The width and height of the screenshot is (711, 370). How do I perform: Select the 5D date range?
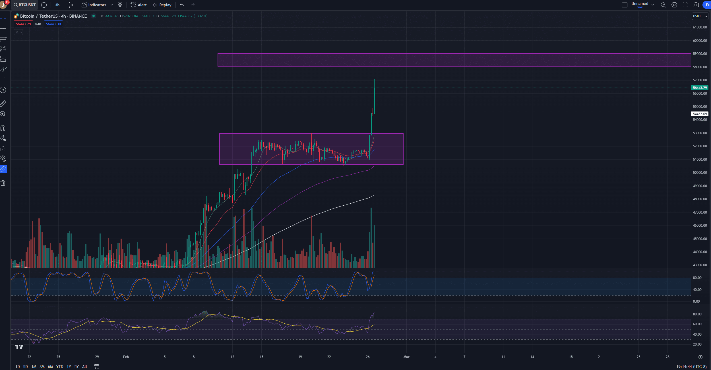pyautogui.click(x=26, y=367)
